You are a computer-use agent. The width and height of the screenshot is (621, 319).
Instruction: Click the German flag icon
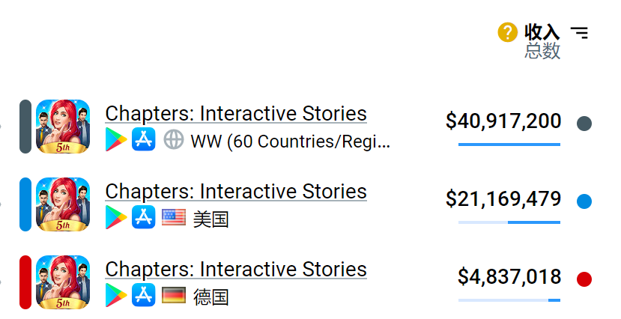click(173, 296)
